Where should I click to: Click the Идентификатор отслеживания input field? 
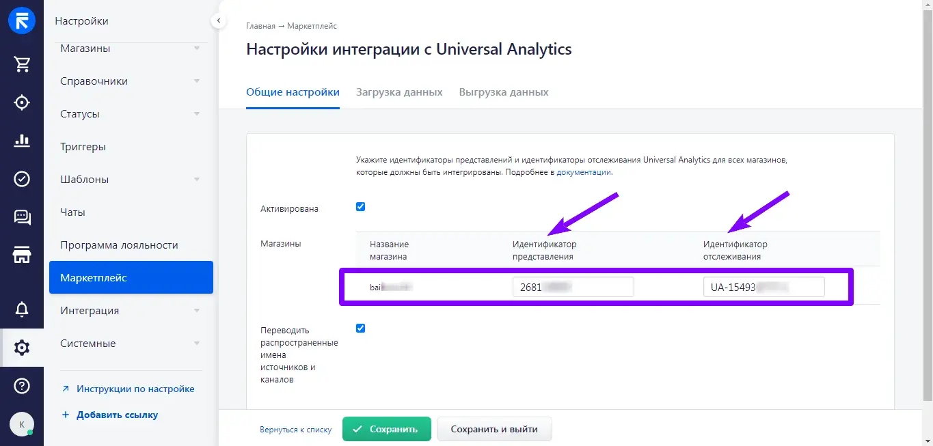pyautogui.click(x=764, y=287)
